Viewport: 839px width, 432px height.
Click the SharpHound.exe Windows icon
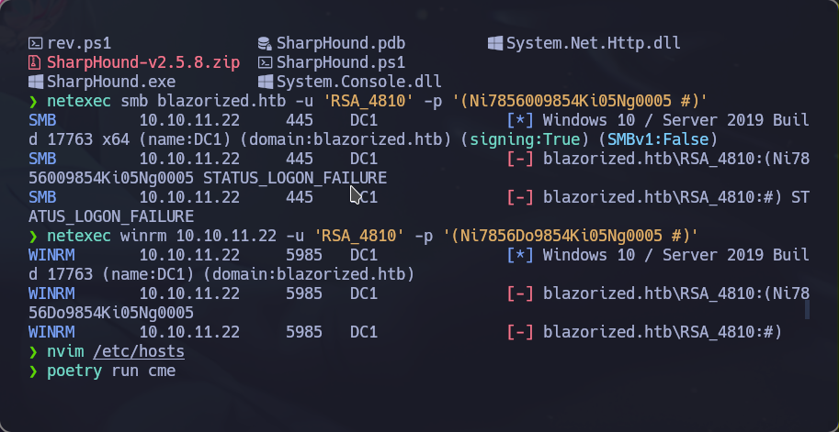click(x=35, y=82)
